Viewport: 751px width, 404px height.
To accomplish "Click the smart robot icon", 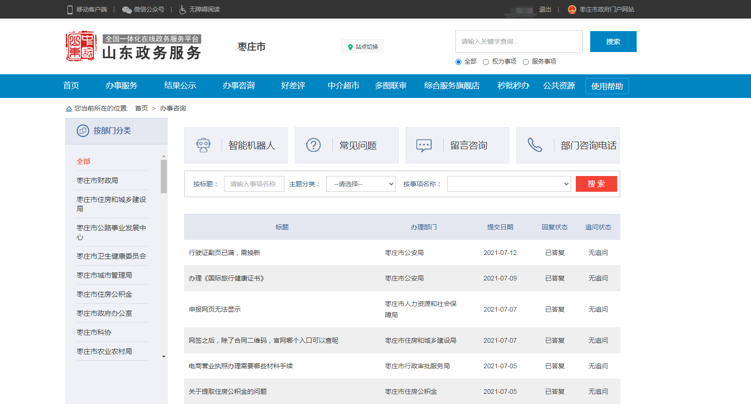I will [x=203, y=145].
